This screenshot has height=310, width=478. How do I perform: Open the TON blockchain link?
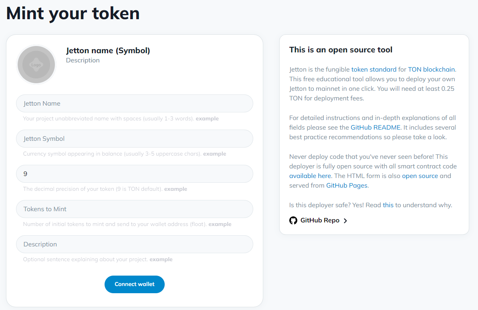pos(431,69)
